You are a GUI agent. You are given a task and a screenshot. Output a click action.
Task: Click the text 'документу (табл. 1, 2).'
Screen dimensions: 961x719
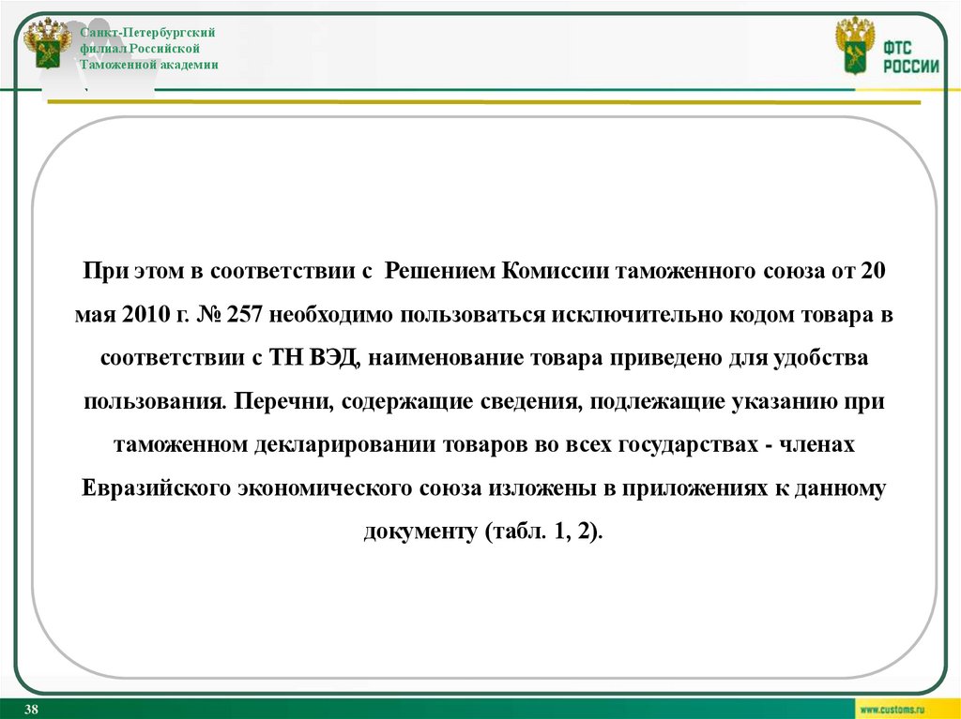coord(484,531)
